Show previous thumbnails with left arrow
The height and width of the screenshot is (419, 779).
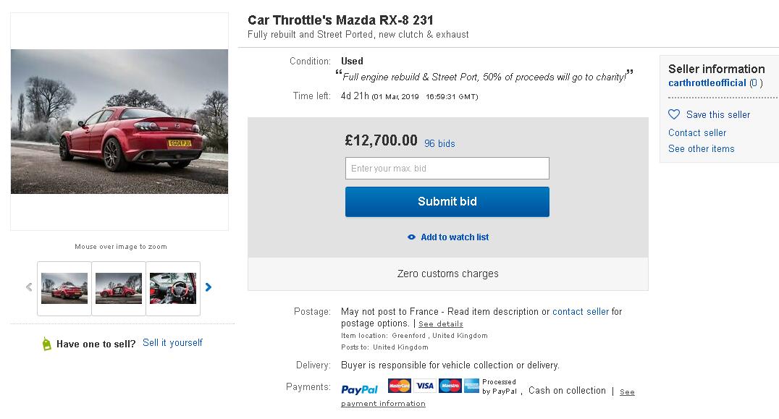[x=29, y=287]
